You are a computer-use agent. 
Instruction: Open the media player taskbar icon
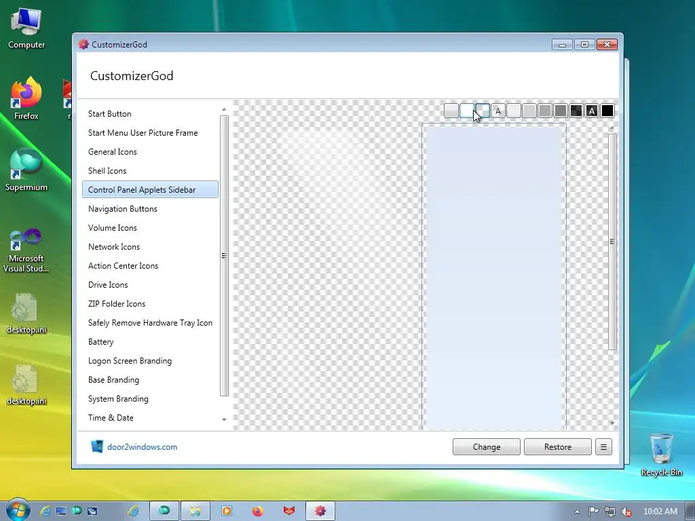(x=227, y=511)
